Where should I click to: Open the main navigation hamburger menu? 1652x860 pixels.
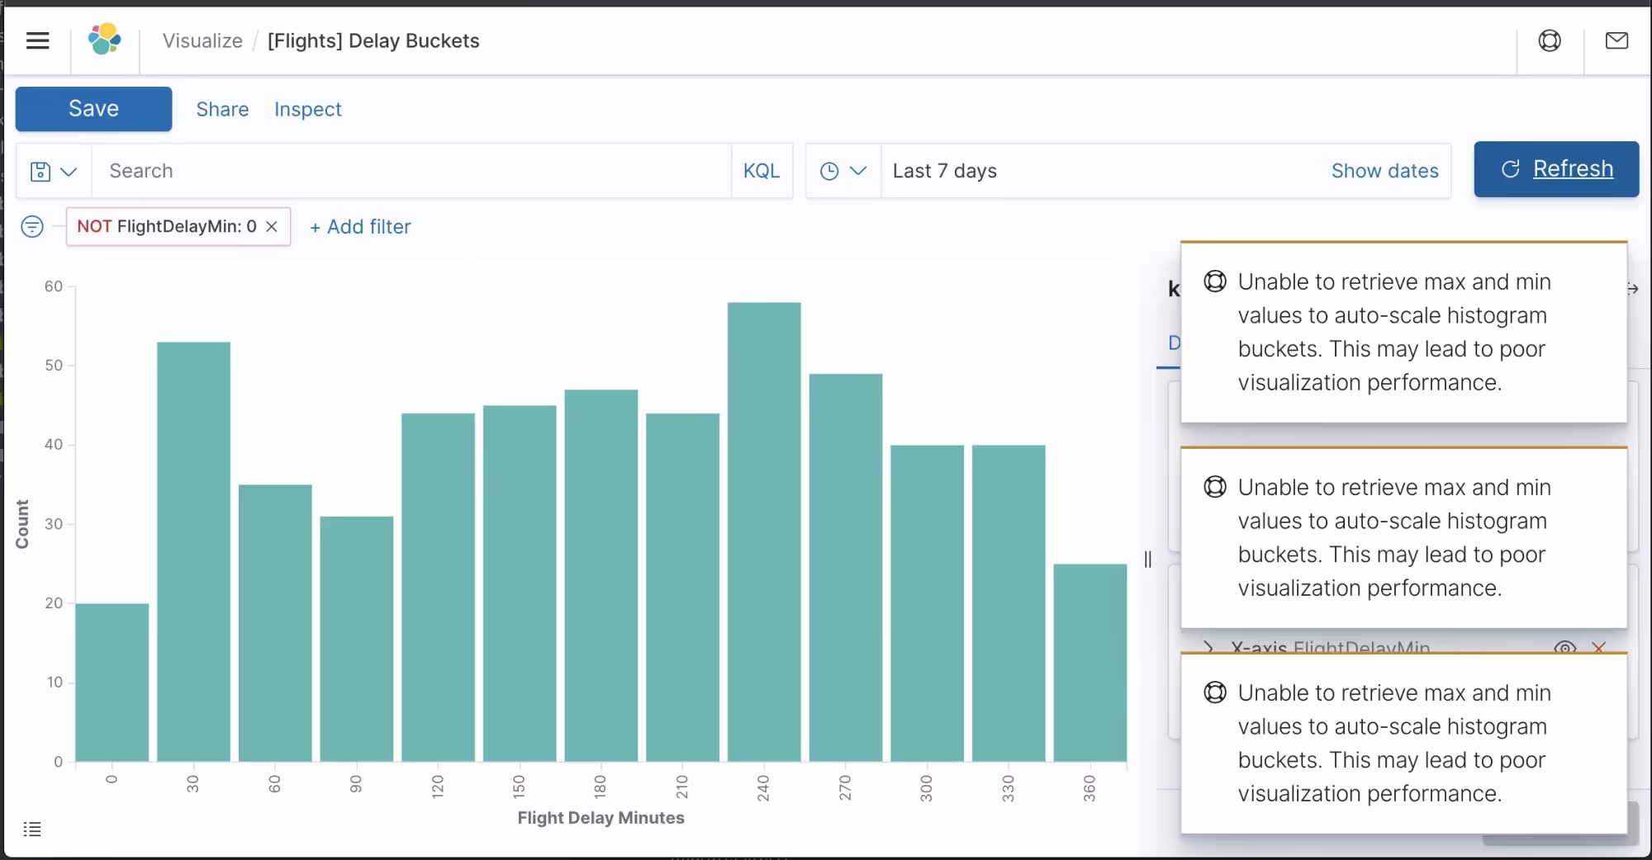click(x=38, y=40)
